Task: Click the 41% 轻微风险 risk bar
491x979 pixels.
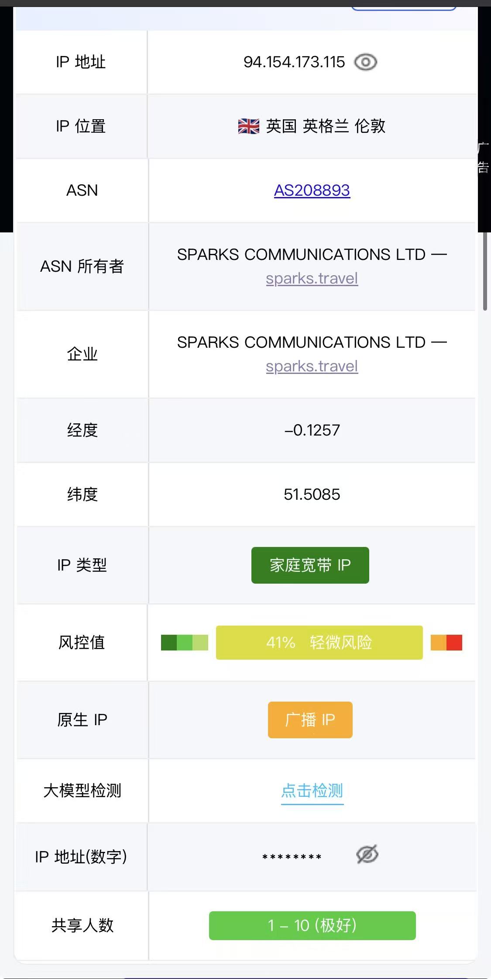Action: [319, 642]
